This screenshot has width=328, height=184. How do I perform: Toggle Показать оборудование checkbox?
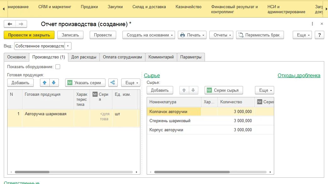(58, 67)
